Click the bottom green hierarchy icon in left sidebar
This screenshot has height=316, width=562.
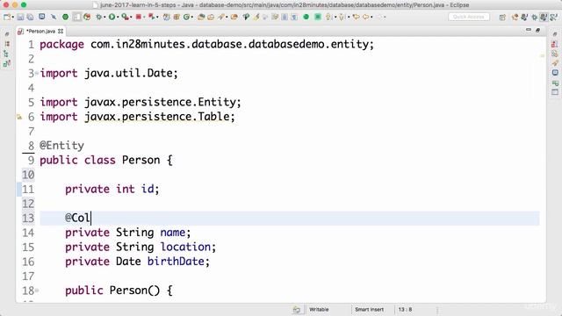[6, 64]
